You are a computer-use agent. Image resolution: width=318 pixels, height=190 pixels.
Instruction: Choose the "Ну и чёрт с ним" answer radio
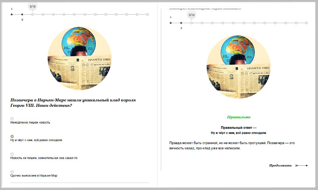12,136
